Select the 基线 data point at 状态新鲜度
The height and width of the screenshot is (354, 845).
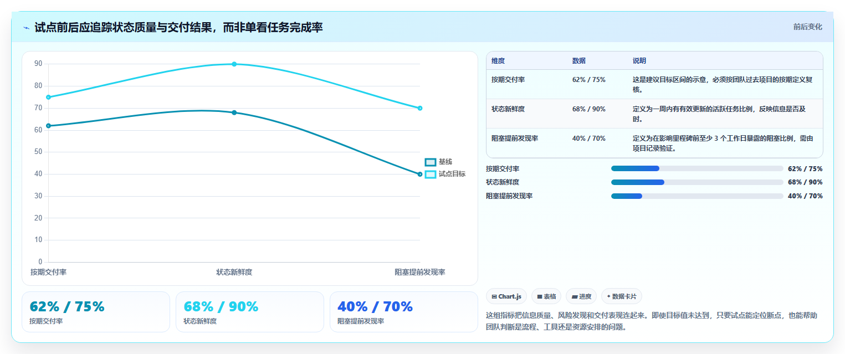[234, 112]
